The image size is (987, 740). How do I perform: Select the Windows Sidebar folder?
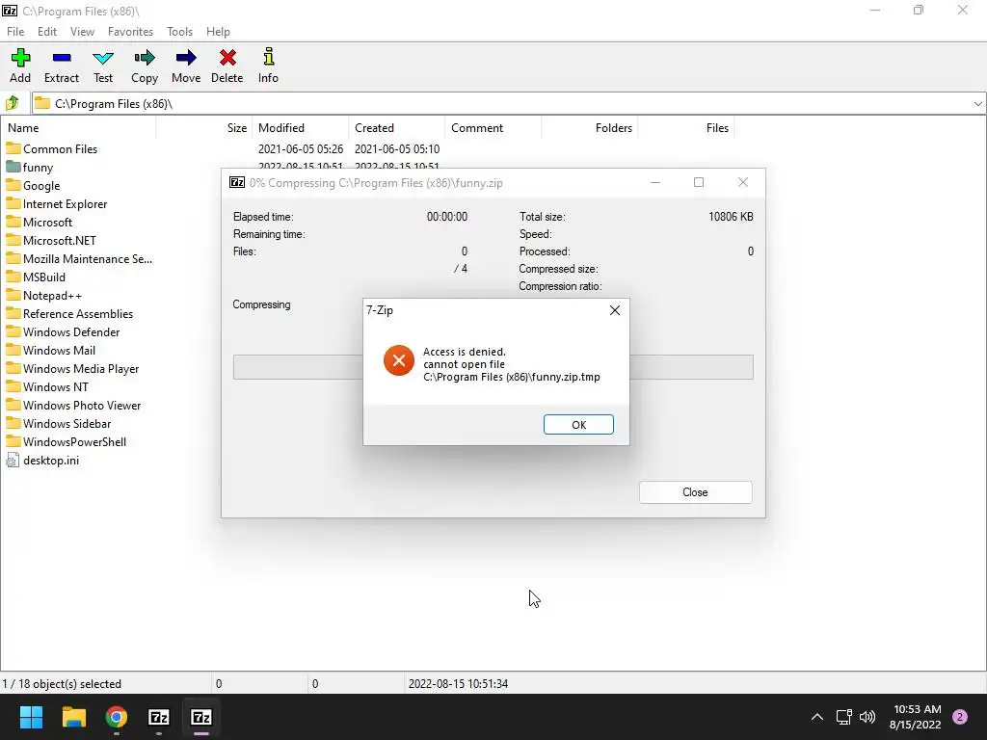pos(67,423)
